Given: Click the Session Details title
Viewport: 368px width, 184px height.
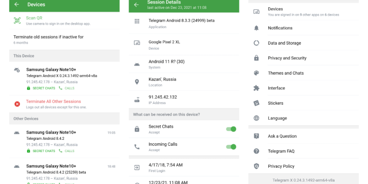Looking at the screenshot, I should click(x=164, y=2).
